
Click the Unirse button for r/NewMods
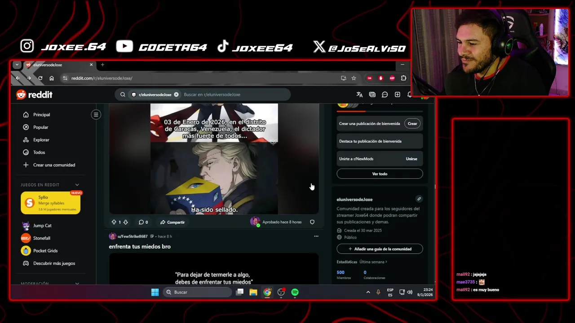[x=411, y=159]
